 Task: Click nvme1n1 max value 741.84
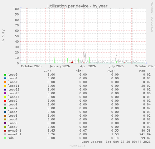pos(145,134)
